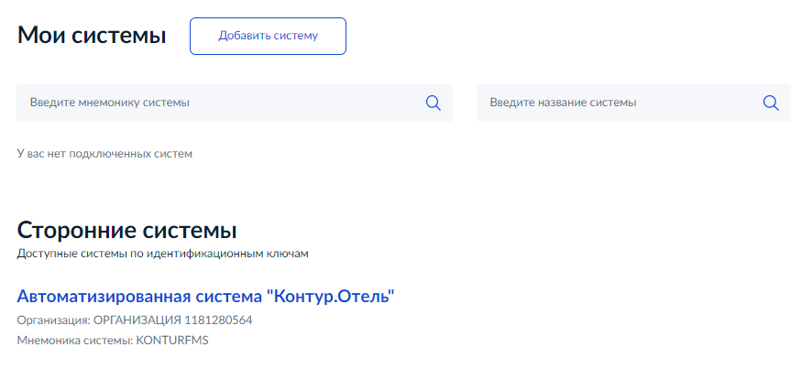Image resolution: width=801 pixels, height=369 pixels.
Task: Focus the Введите название системы field
Action: click(633, 103)
